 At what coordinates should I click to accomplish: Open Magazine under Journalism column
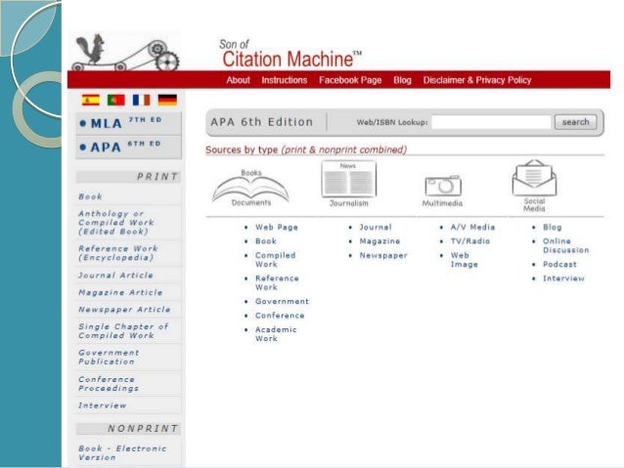pyautogui.click(x=379, y=241)
